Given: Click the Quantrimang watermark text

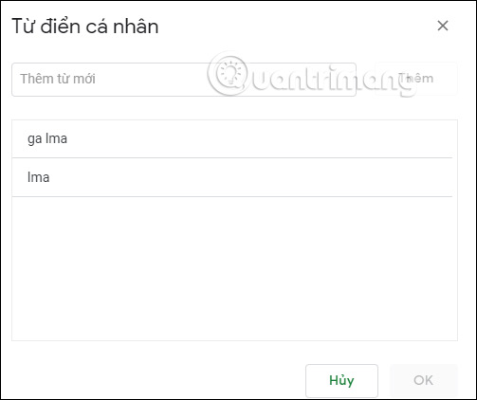Looking at the screenshot, I should tap(331, 79).
